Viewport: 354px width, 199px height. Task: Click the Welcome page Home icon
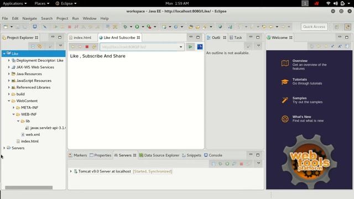pyautogui.click(x=312, y=46)
